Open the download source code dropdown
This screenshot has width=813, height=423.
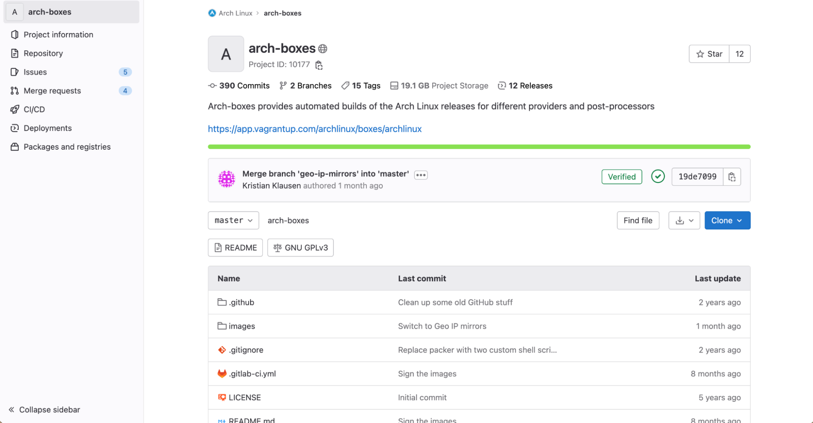tap(684, 220)
